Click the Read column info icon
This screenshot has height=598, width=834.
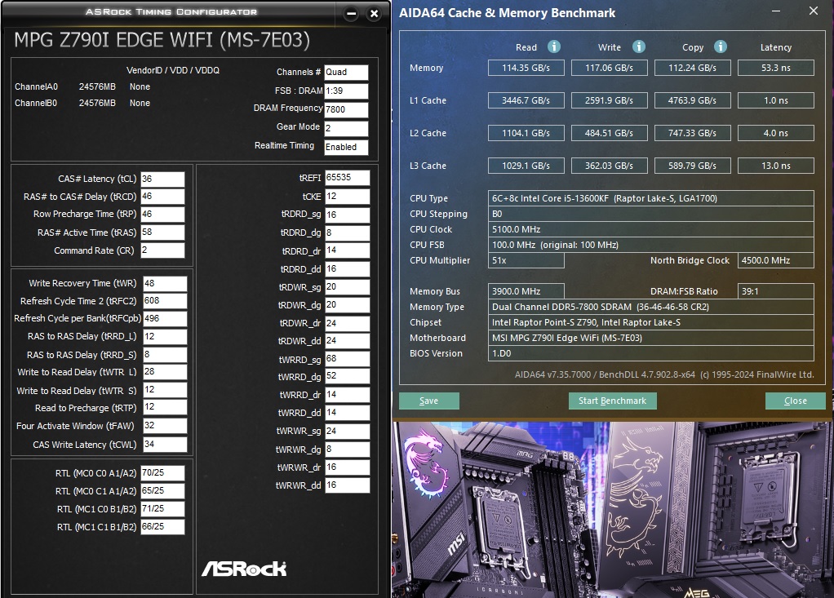point(554,47)
